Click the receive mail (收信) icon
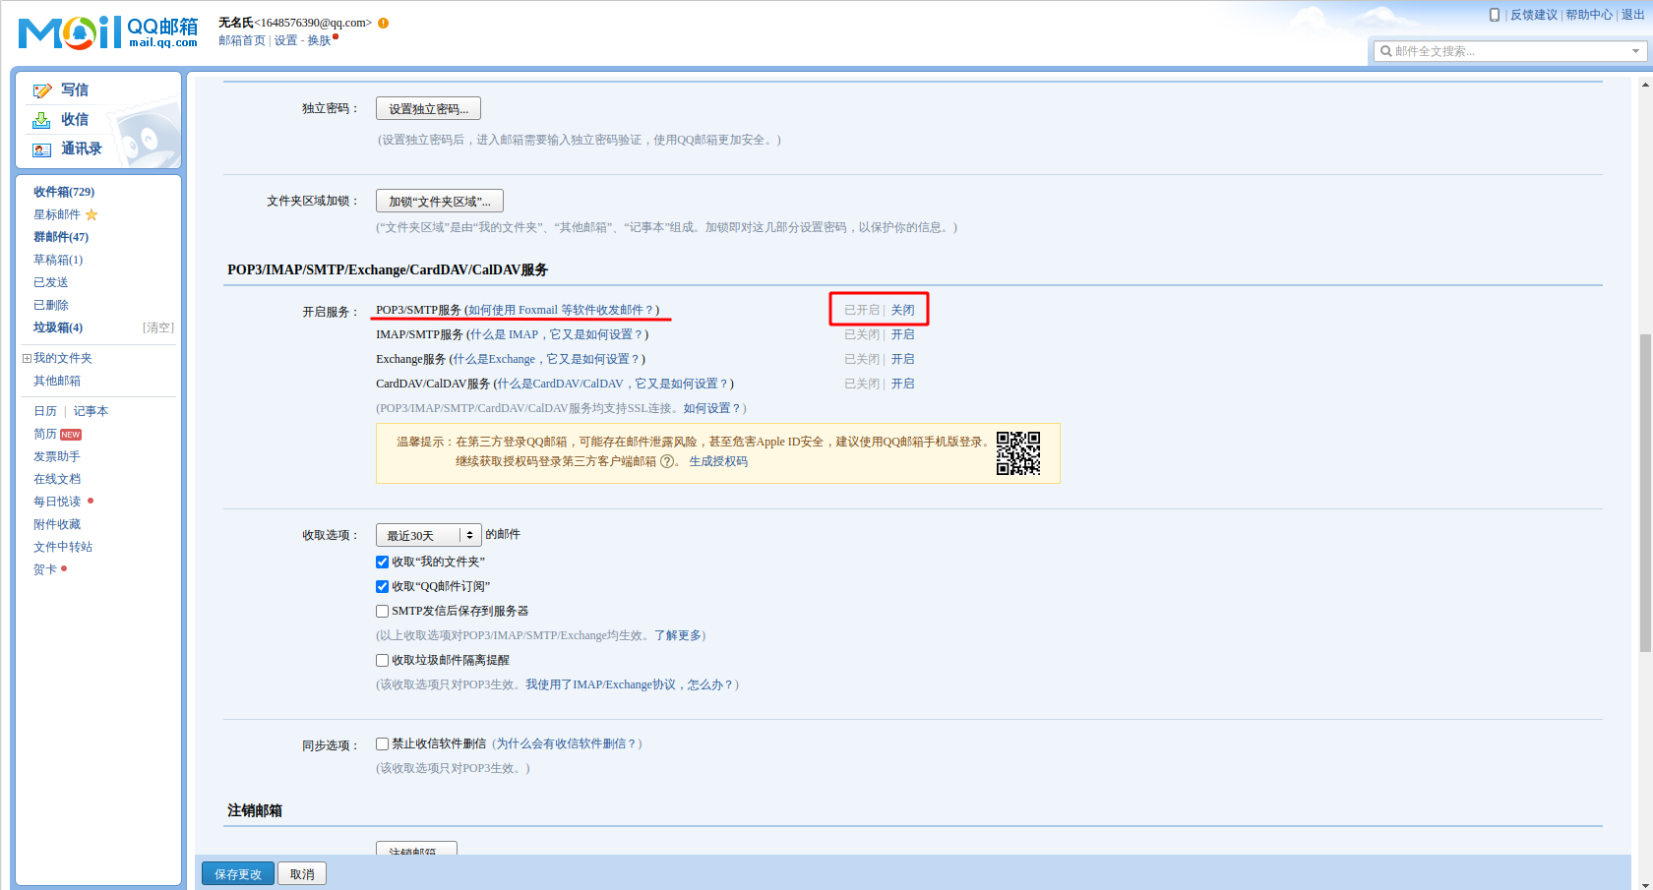The width and height of the screenshot is (1653, 890). [41, 119]
